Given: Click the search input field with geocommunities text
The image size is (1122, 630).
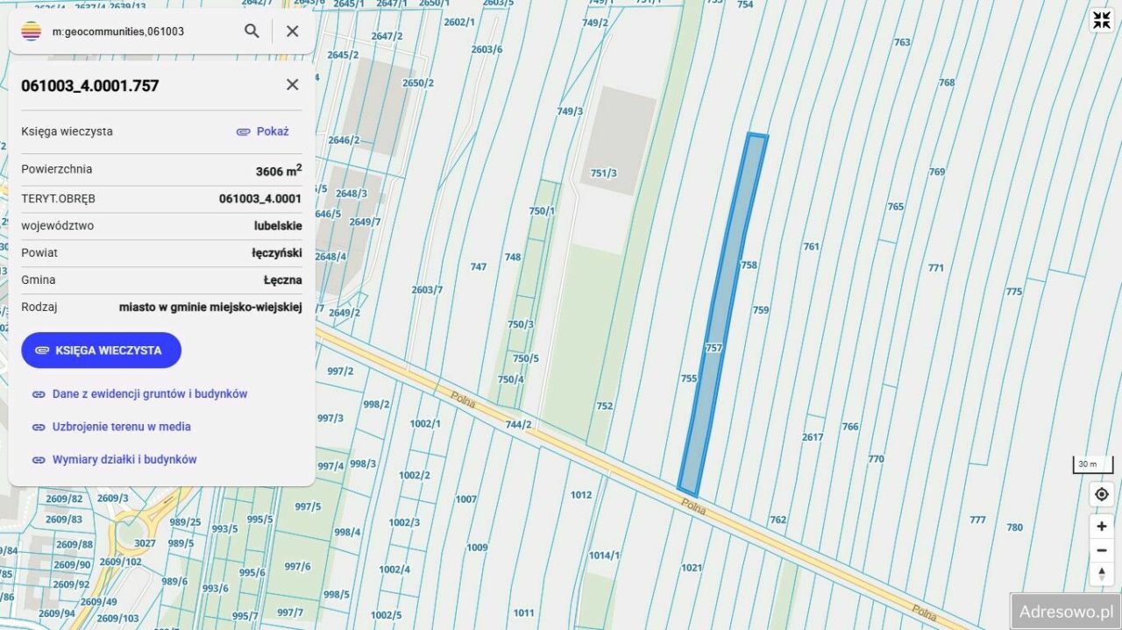Looking at the screenshot, I should point(140,32).
